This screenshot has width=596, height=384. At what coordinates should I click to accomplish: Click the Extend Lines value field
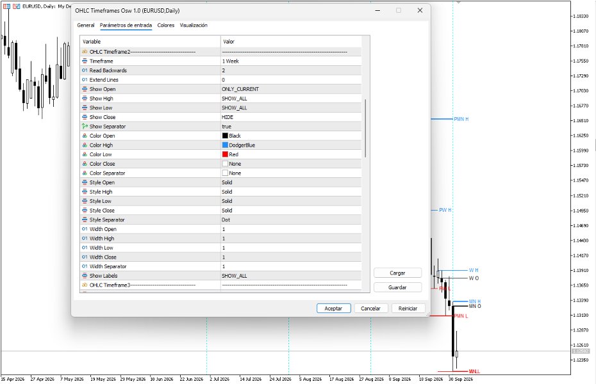291,80
